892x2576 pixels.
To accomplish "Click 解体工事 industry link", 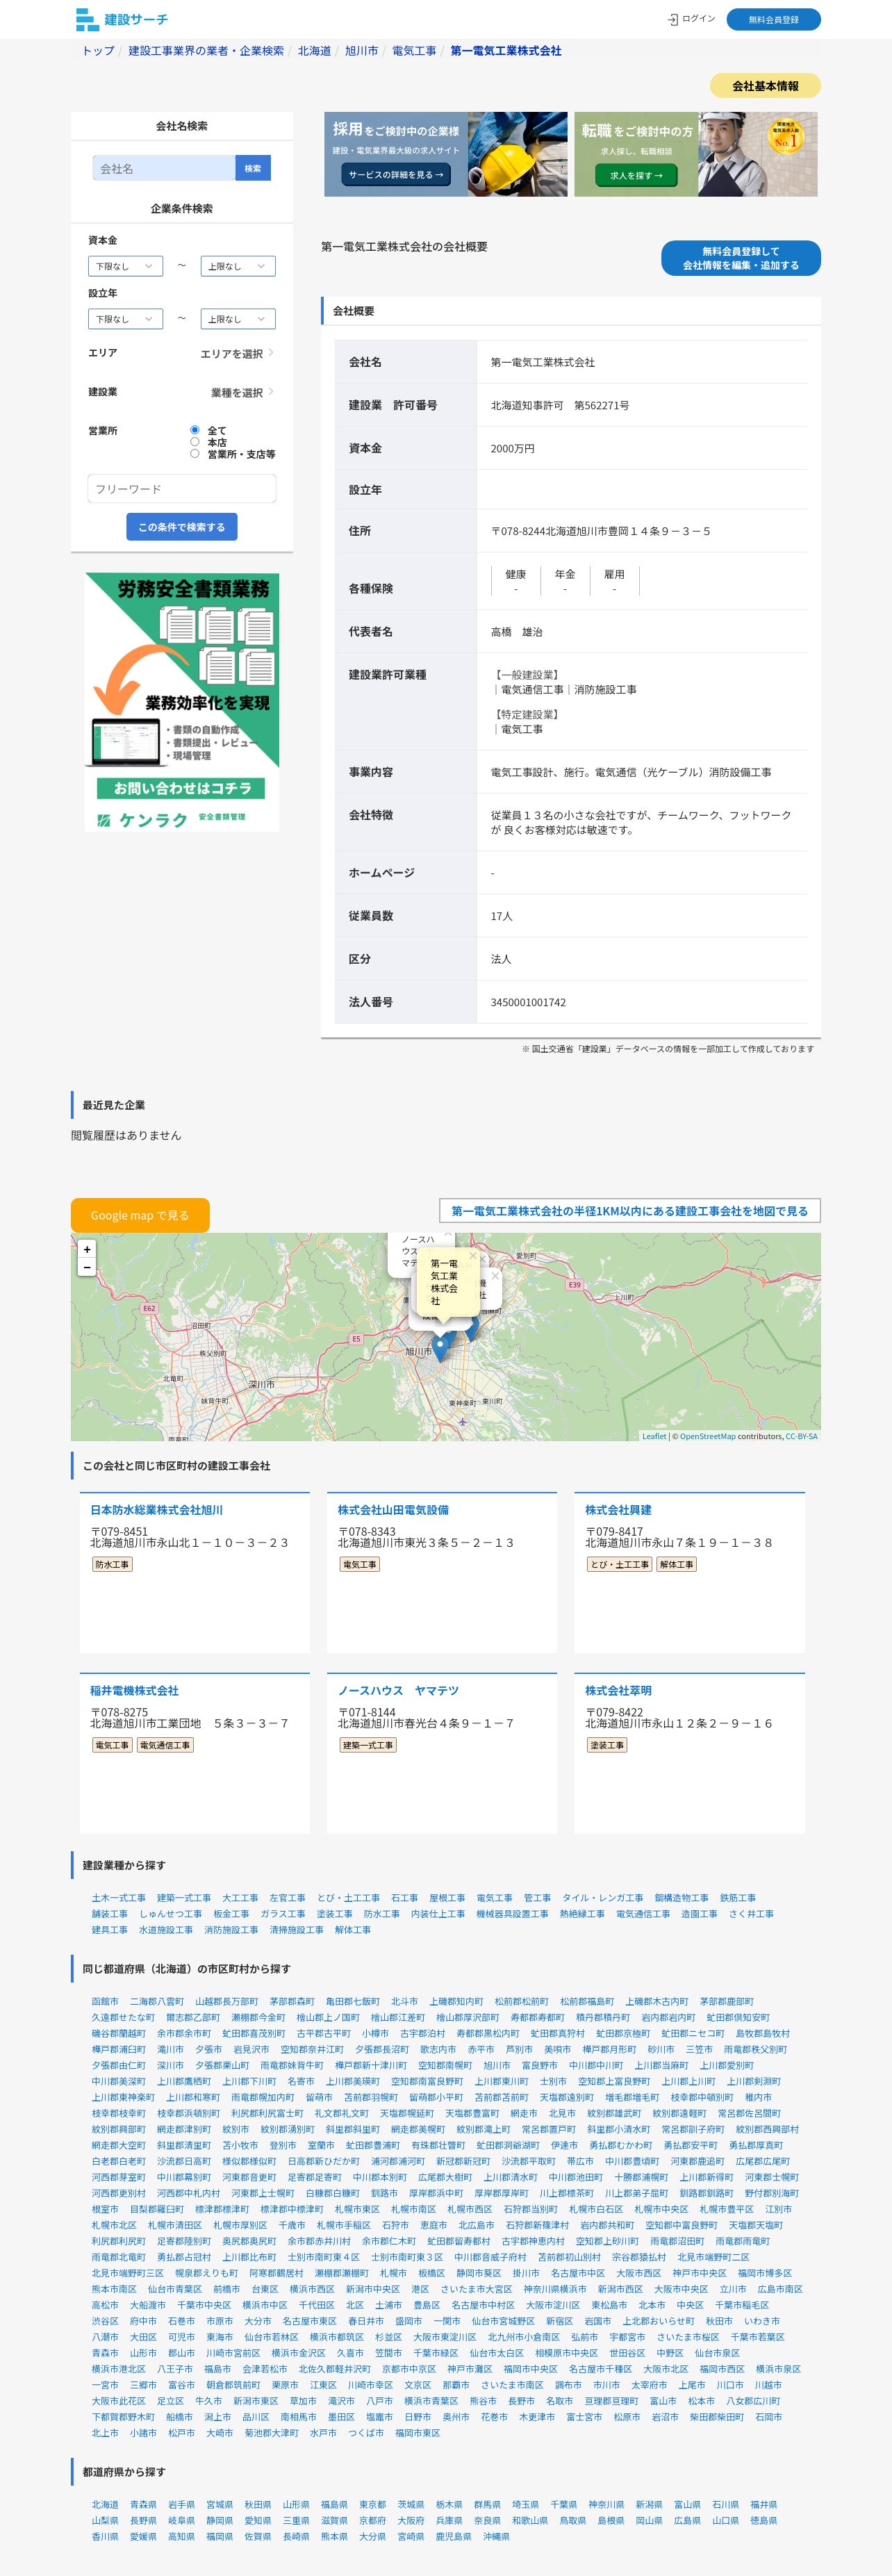I will (x=352, y=1930).
